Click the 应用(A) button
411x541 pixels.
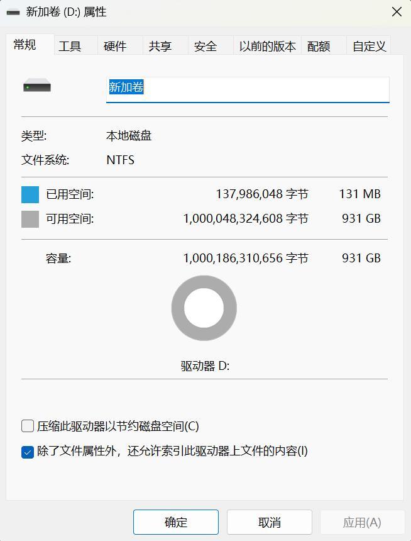[x=362, y=522]
